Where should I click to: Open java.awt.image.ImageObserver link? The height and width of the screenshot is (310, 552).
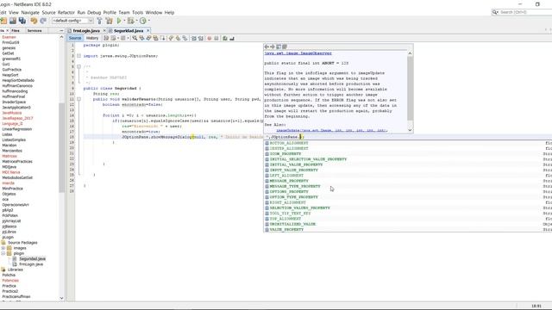(x=298, y=53)
